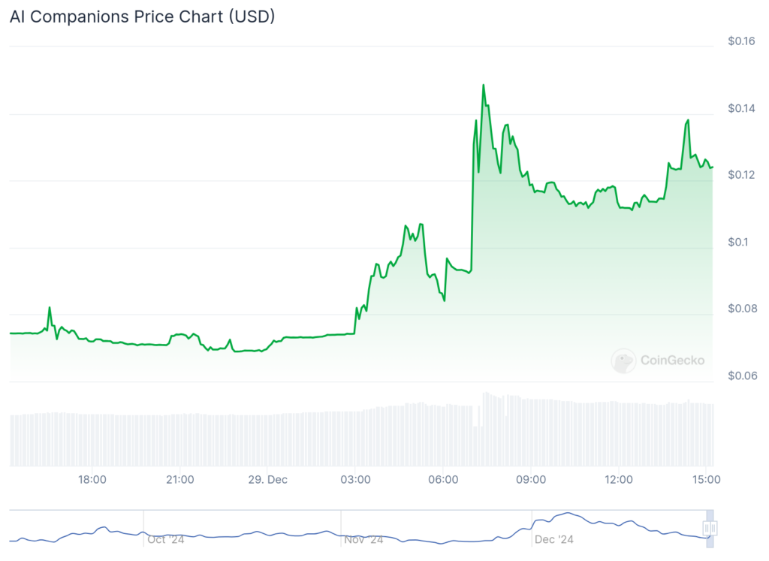
Task: Click the $0.16 price axis label
Action: 741,41
